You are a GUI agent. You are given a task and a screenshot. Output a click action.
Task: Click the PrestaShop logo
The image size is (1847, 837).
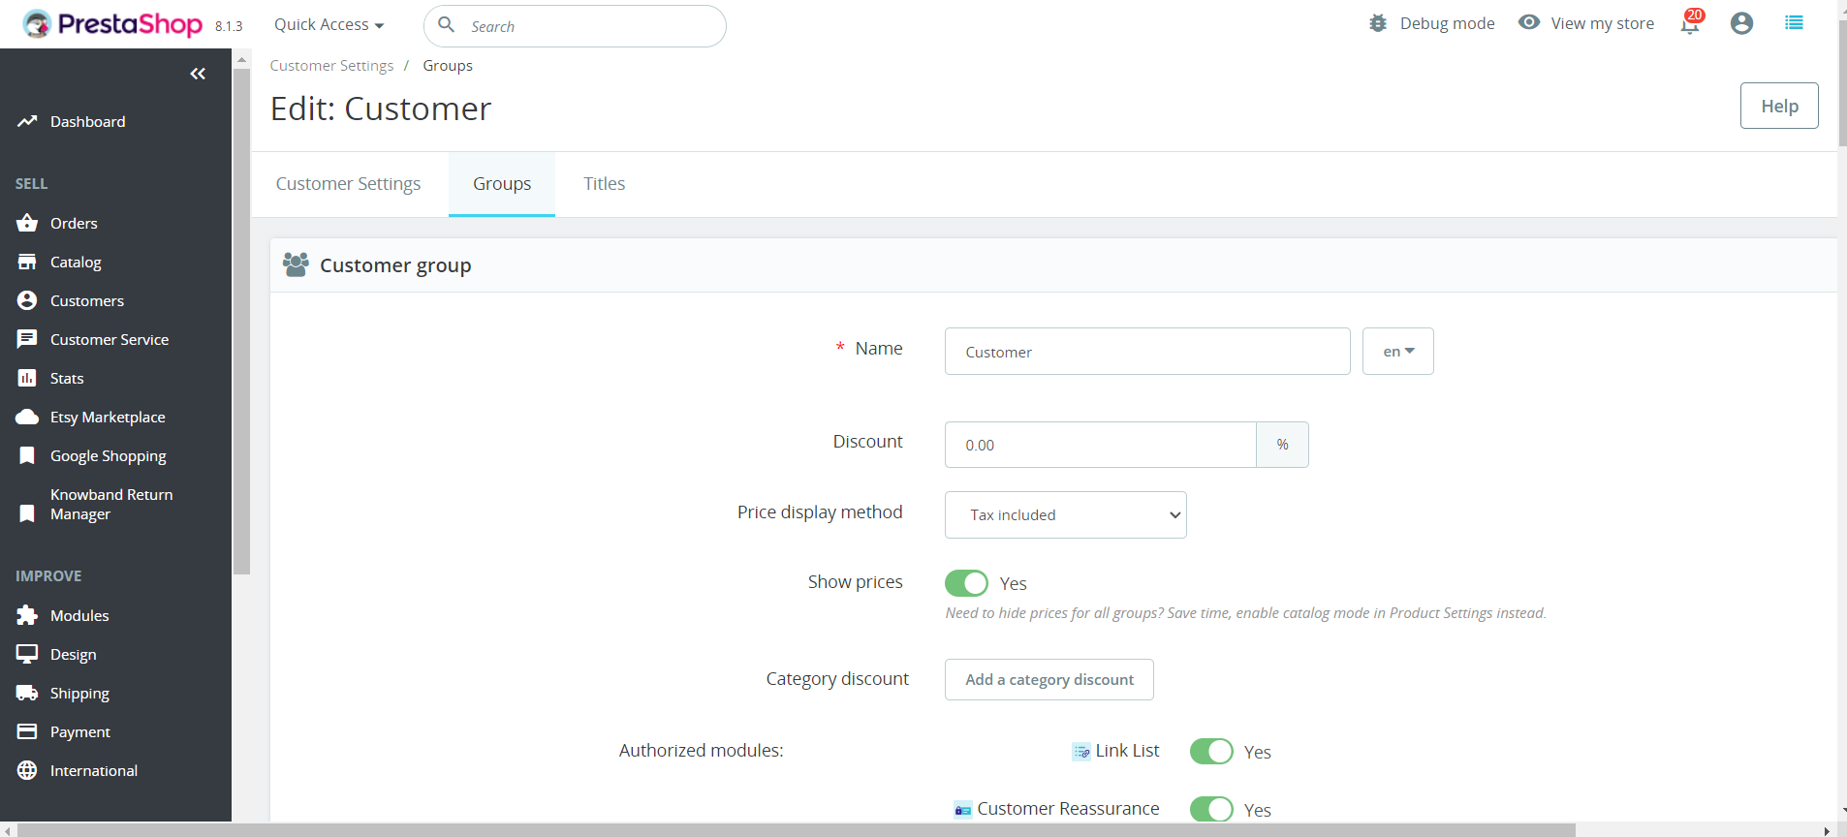pyautogui.click(x=112, y=23)
